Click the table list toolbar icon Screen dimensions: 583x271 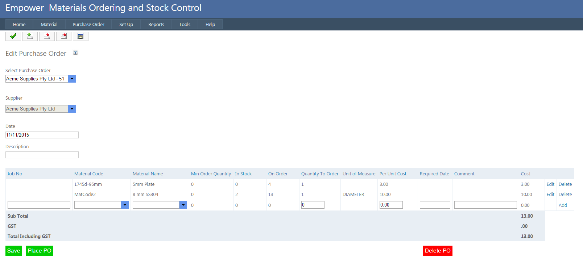80,36
